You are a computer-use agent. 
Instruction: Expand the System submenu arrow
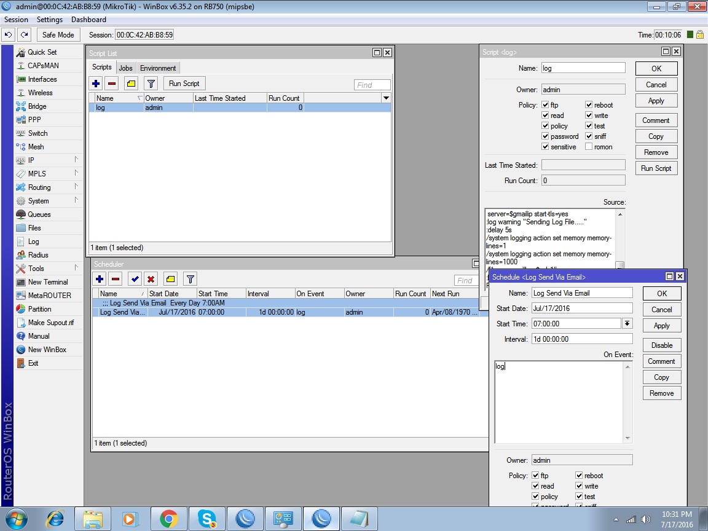click(x=76, y=200)
